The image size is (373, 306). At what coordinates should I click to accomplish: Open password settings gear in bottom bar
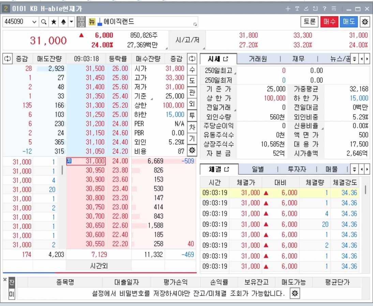pos(295,293)
